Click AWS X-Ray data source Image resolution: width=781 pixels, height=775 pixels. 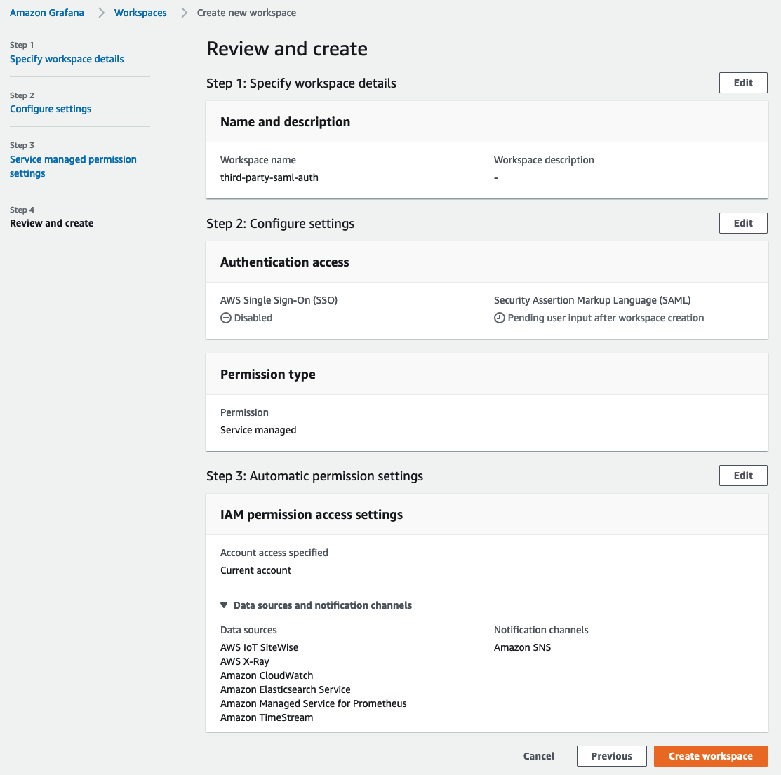[x=245, y=661]
